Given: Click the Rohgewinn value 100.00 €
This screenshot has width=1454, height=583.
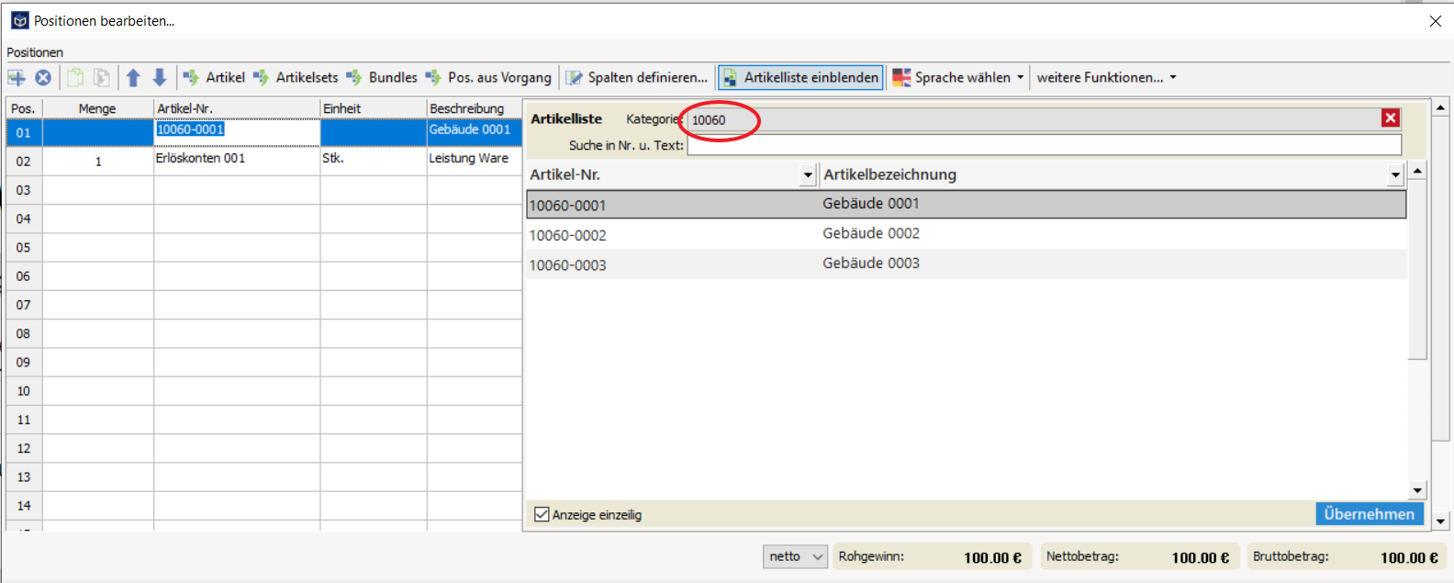Looking at the screenshot, I should tap(992, 557).
